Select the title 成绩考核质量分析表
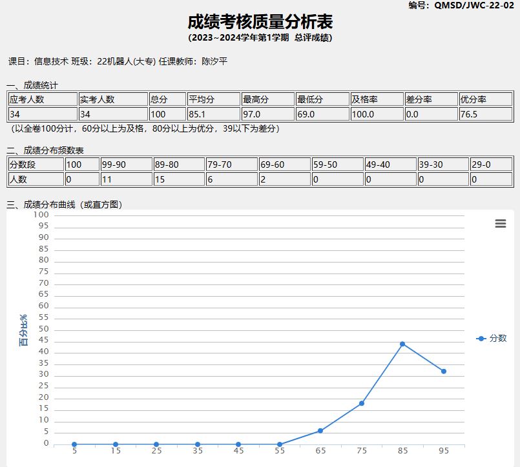 tap(260, 21)
